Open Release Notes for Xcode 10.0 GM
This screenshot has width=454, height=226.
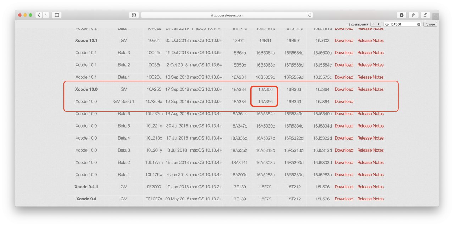(370, 89)
